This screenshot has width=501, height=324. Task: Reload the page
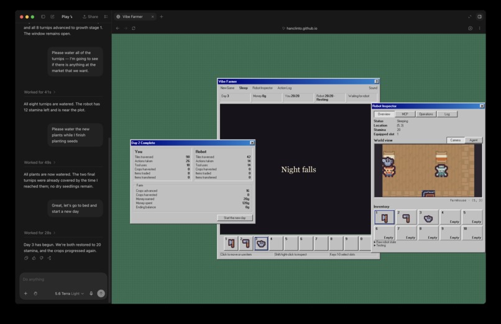134,28
